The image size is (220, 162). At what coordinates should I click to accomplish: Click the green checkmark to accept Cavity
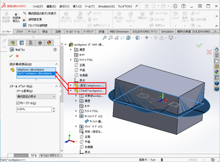point(11,56)
